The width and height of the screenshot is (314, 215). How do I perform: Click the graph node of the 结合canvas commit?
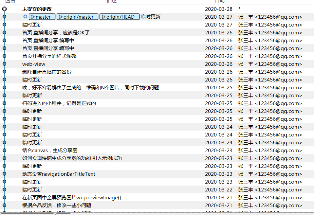coord(4,151)
